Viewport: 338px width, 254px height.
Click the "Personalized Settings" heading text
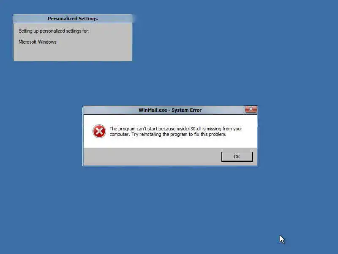73,19
